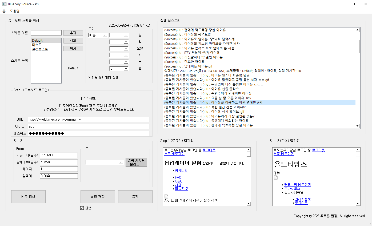This screenshot has width=372, height=226.
Task: Click document icon under 메뉴 in parsing panel
Action: pos(276,177)
